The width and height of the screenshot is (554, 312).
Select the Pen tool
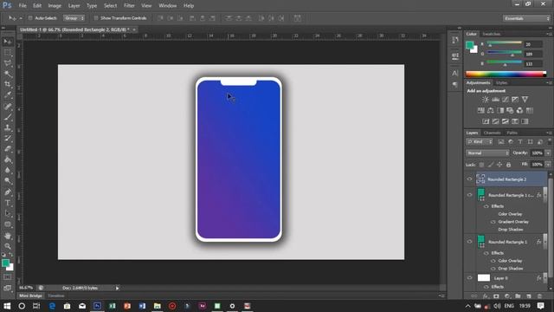coord(8,192)
